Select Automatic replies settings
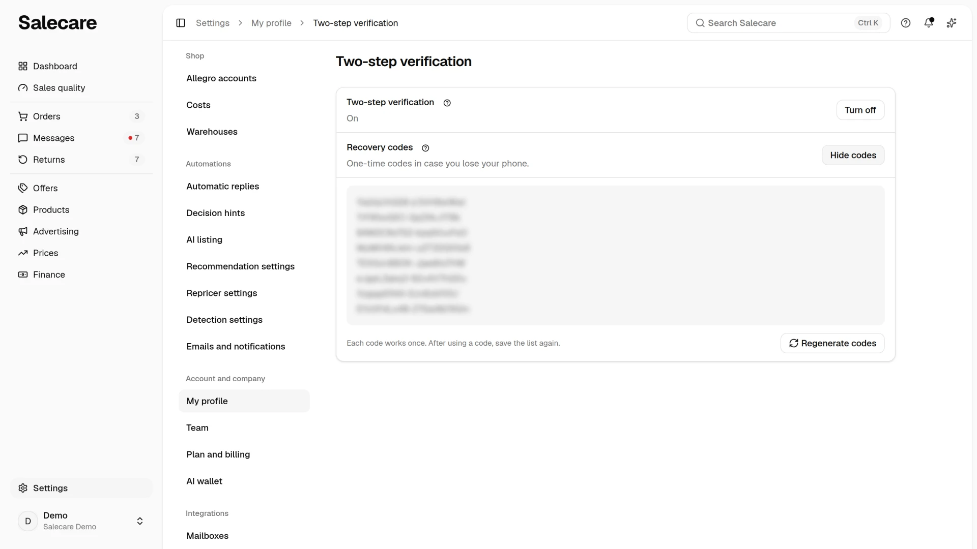The width and height of the screenshot is (977, 549). (x=244, y=187)
